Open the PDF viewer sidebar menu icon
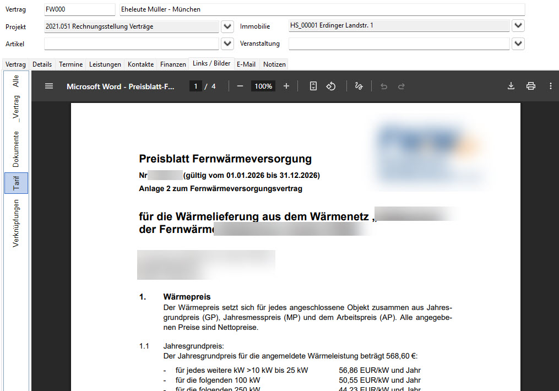This screenshot has height=391, width=559. point(49,86)
